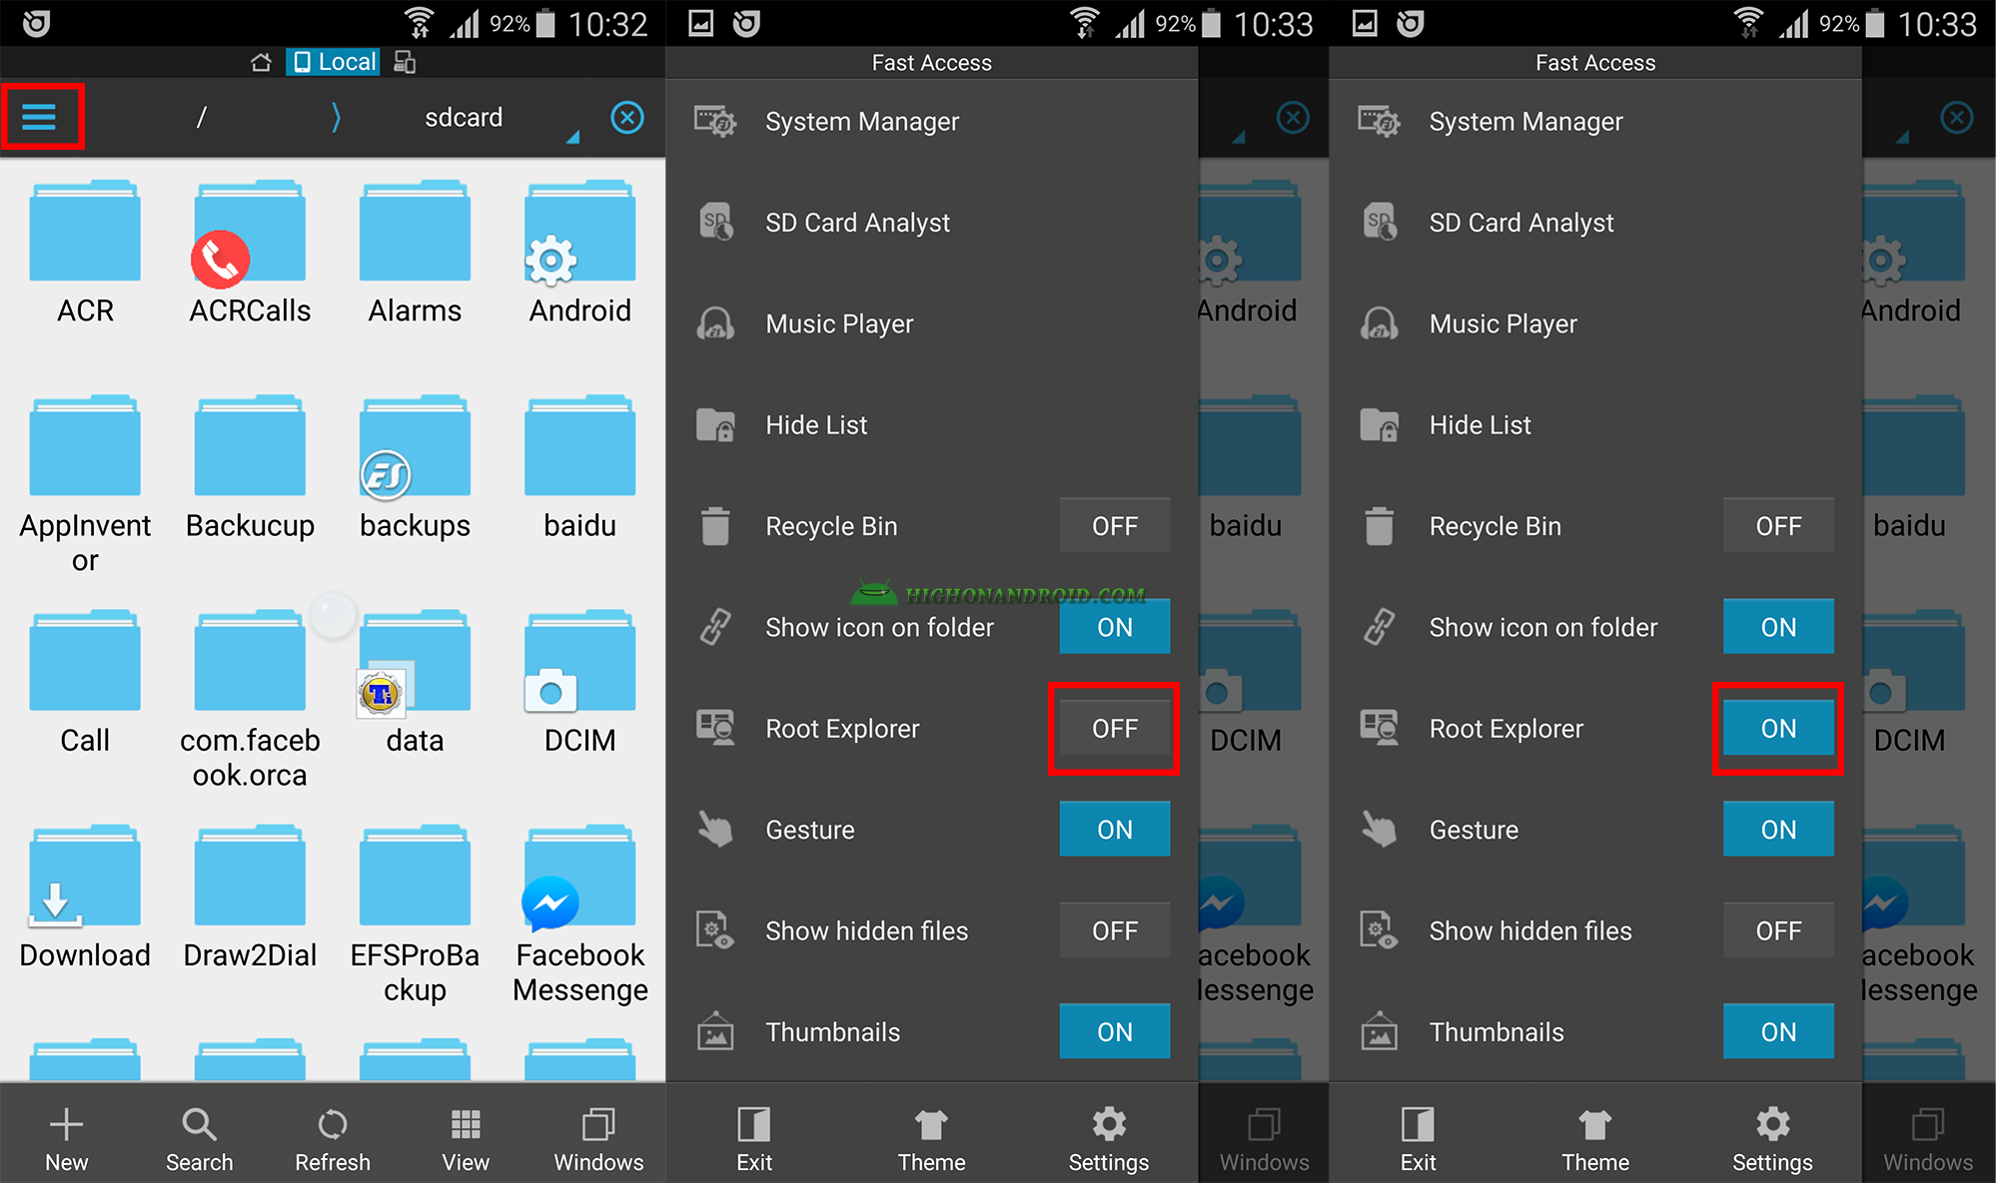The width and height of the screenshot is (1998, 1183).
Task: Open the Call folder
Action: pyautogui.click(x=85, y=684)
